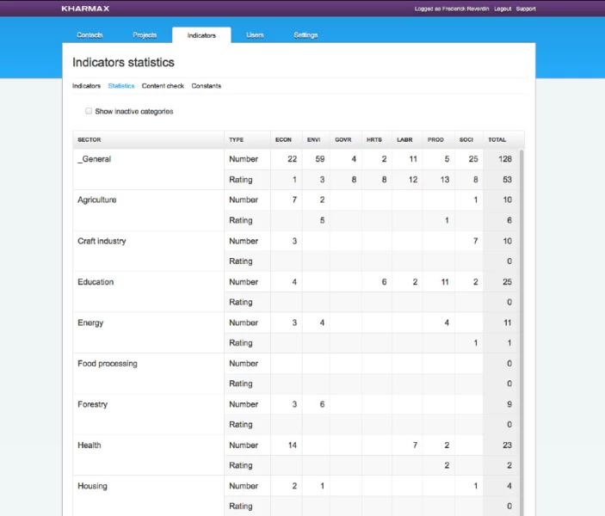Switch to the Users tab
Screen dimensions: 605x516
pyautogui.click(x=255, y=35)
